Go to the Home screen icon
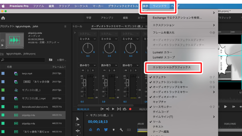Image resolution: width=242 pixels, height=136 pixels. click(3, 18)
